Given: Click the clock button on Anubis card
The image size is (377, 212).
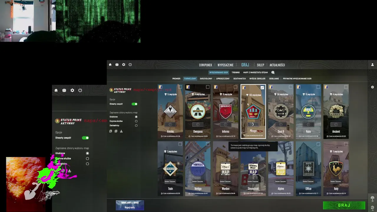Looking at the screenshot, I should point(170,124).
